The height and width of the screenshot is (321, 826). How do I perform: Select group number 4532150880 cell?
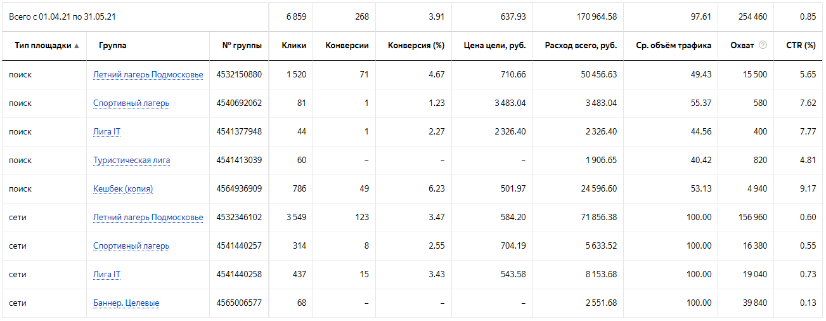(239, 75)
